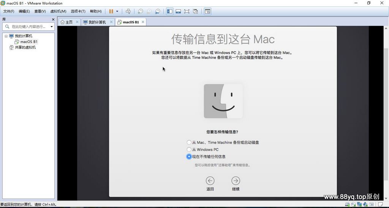This screenshot has width=389, height=208.
Task: Click the Finder face icon
Action: tap(223, 101)
